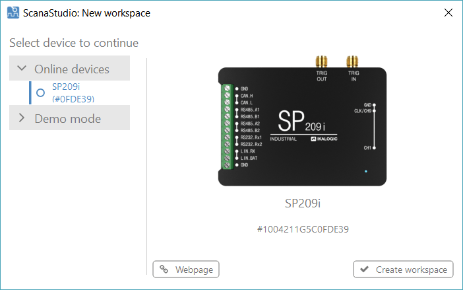Expand the Demo mode chevron
Screen dimensions: 463x290
[22, 118]
